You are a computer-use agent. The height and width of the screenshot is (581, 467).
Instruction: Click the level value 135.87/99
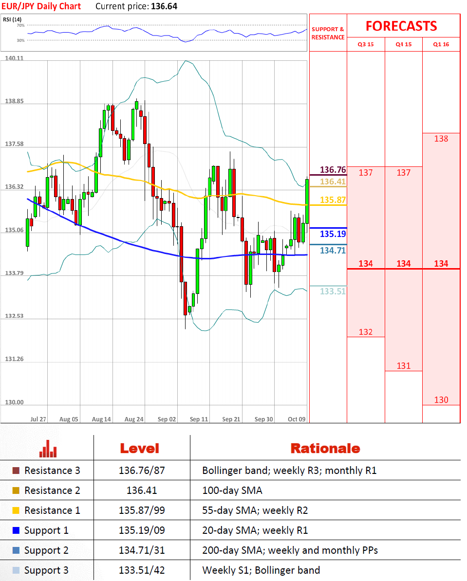(x=142, y=510)
